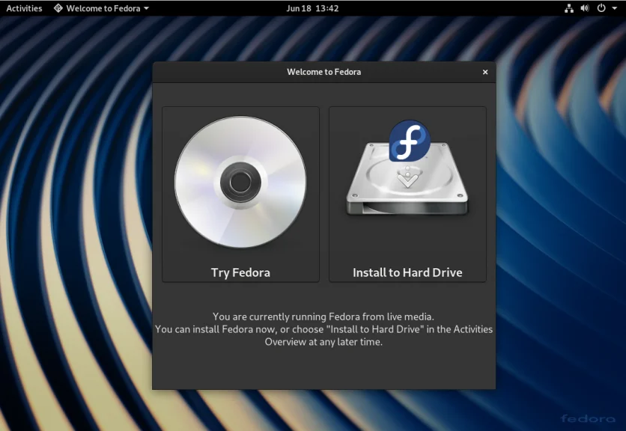Open the Activities overview
Screen dimensions: 626x431
coord(24,8)
